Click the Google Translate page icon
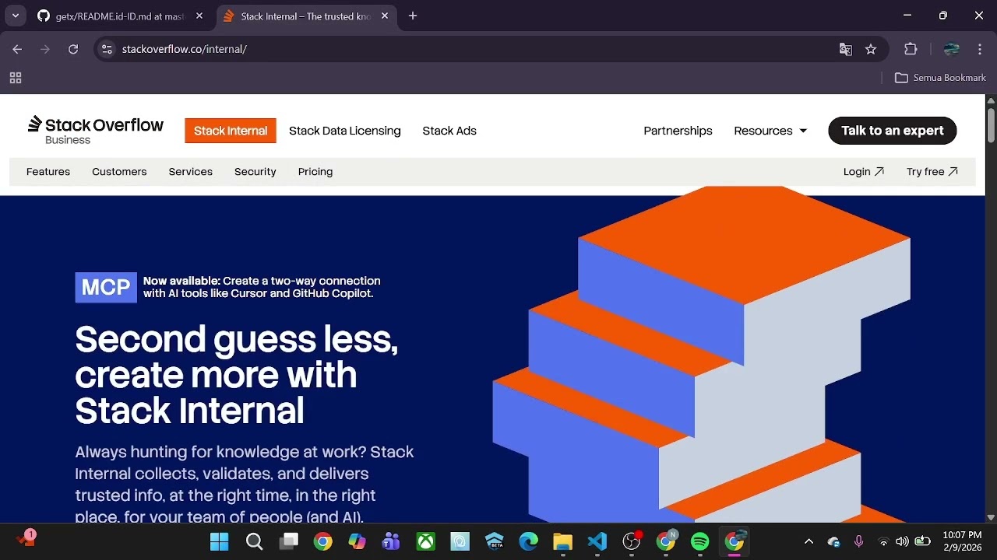997x560 pixels. pos(845,49)
